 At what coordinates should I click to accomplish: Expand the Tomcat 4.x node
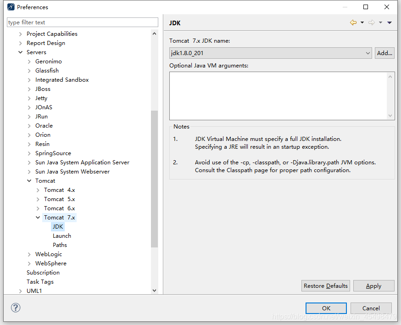coord(38,190)
